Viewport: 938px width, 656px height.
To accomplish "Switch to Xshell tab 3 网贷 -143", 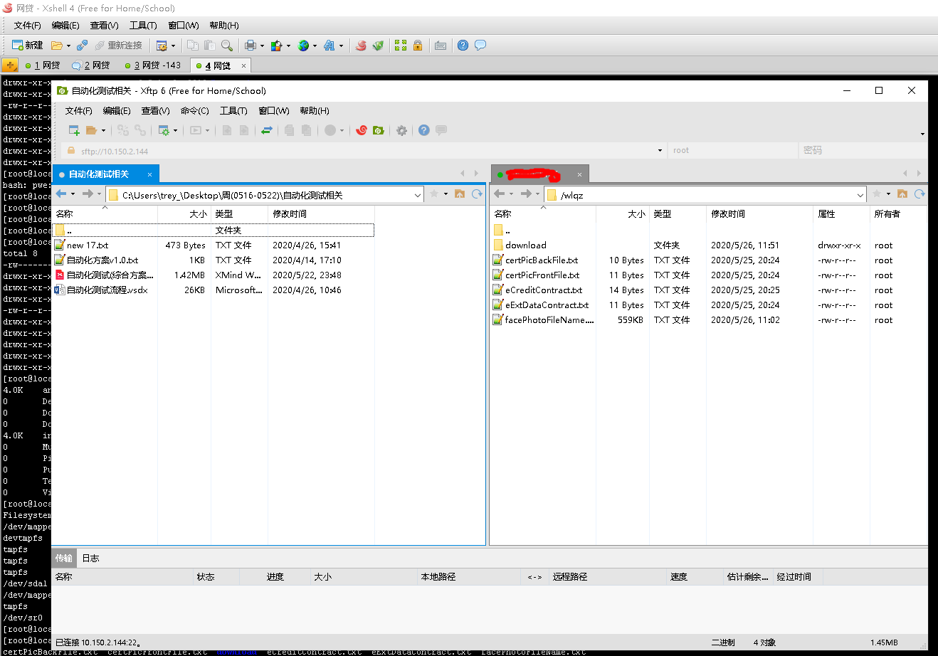I will pos(154,65).
